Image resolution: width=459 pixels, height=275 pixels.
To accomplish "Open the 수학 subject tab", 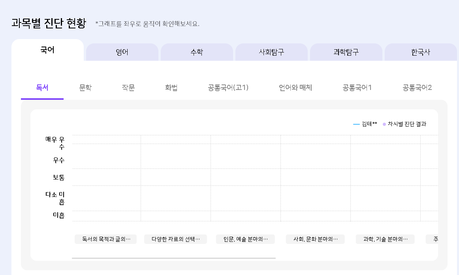I will click(197, 52).
